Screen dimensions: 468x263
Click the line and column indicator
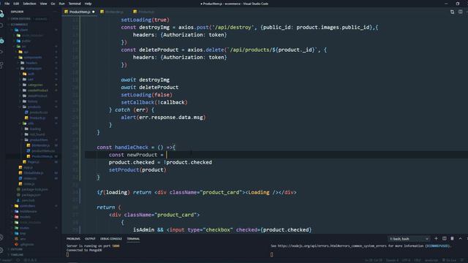click(374, 260)
